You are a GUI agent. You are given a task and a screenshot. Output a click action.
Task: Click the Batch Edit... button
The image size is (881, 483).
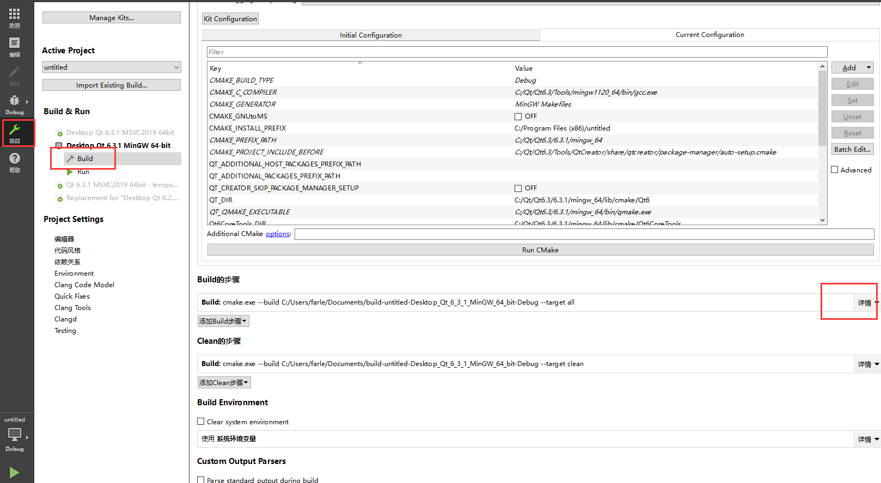852,149
